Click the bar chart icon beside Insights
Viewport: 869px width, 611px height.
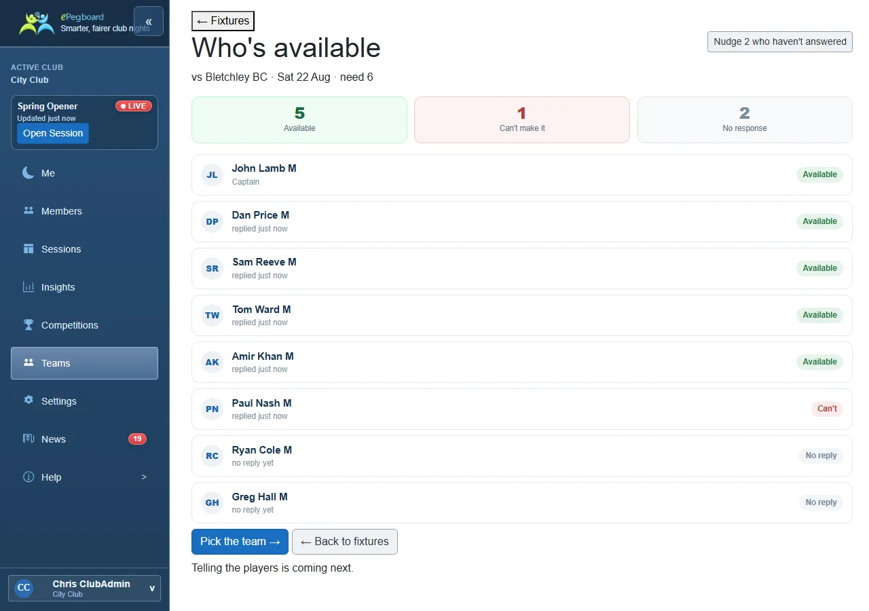pyautogui.click(x=29, y=287)
